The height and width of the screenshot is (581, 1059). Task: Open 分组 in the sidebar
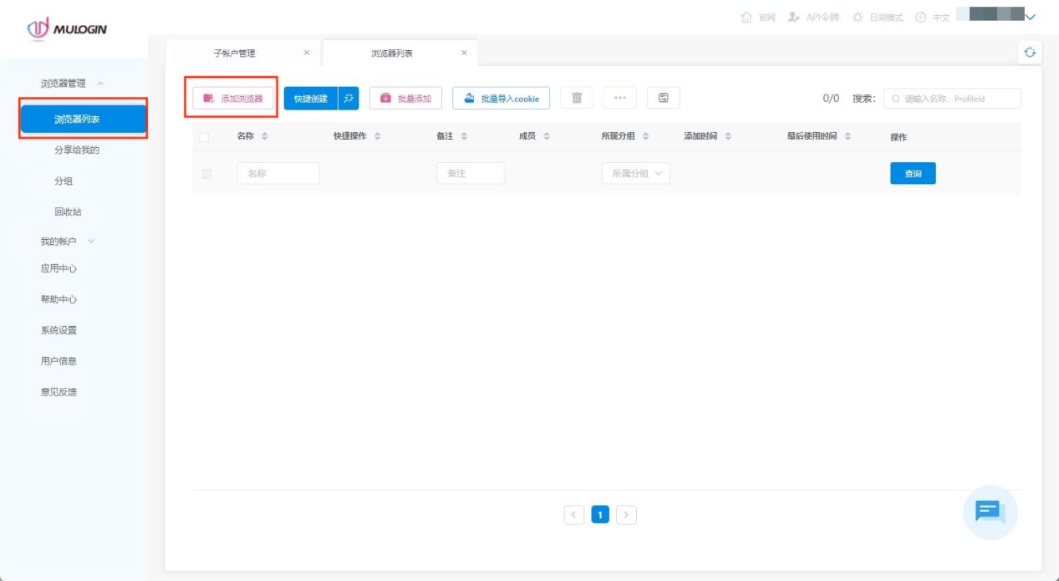tap(64, 181)
